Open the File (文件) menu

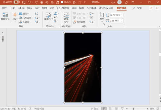coord(4,8)
